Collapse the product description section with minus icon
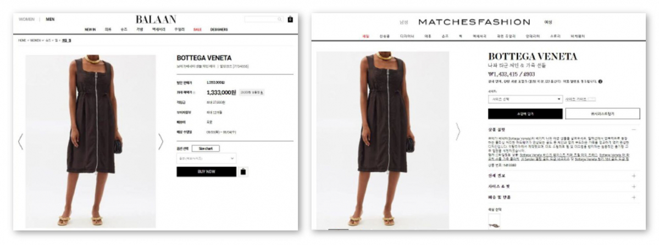 pos(634,130)
